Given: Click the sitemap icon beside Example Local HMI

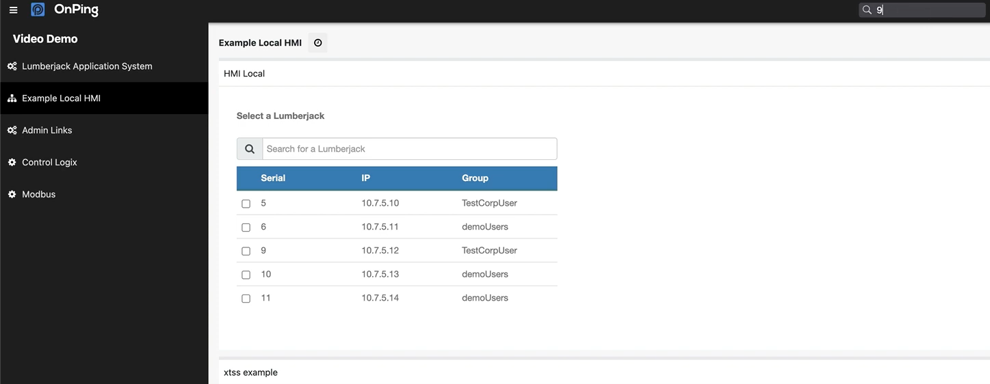Looking at the screenshot, I should click(x=12, y=98).
